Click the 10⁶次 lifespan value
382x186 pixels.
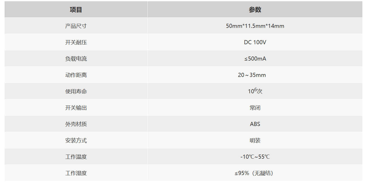pyautogui.click(x=255, y=91)
